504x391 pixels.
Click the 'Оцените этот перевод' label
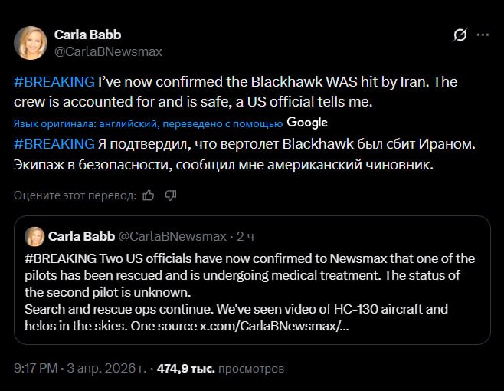click(x=75, y=195)
